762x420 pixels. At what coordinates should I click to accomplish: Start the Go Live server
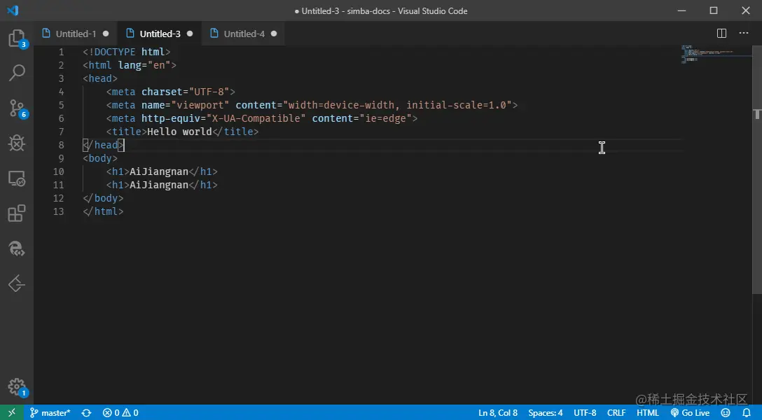(x=690, y=413)
